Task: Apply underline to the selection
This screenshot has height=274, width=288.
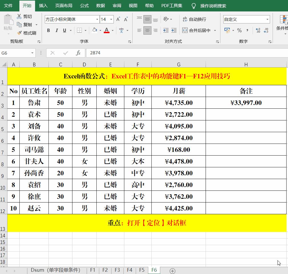Action: 64,30
